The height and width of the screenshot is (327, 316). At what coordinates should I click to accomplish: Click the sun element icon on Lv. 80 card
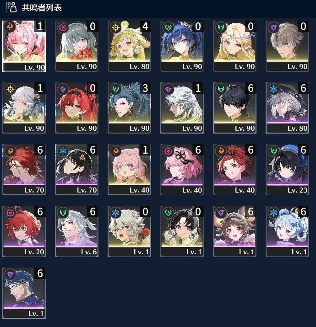click(115, 27)
